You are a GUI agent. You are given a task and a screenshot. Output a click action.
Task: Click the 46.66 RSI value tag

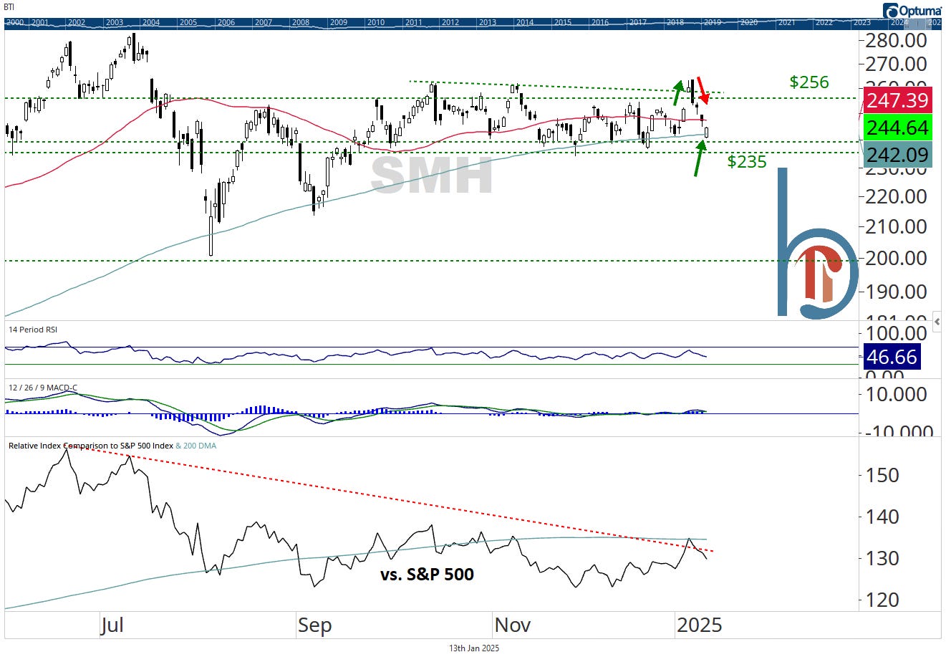click(x=892, y=357)
